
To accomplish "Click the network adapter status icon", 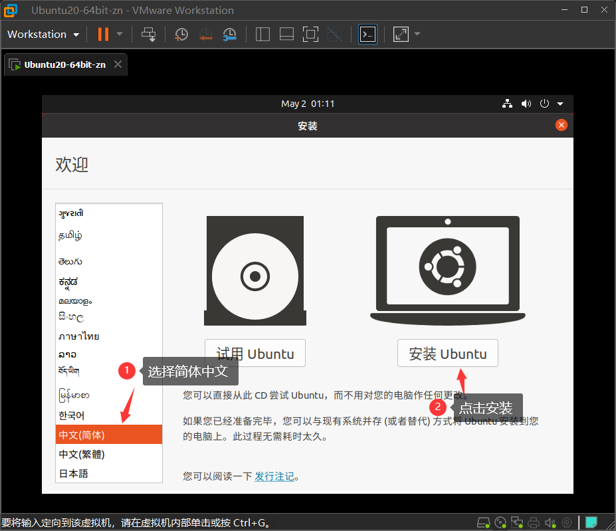I will (516, 523).
